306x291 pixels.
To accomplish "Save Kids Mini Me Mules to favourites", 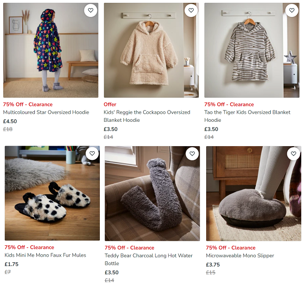I will (x=92, y=153).
